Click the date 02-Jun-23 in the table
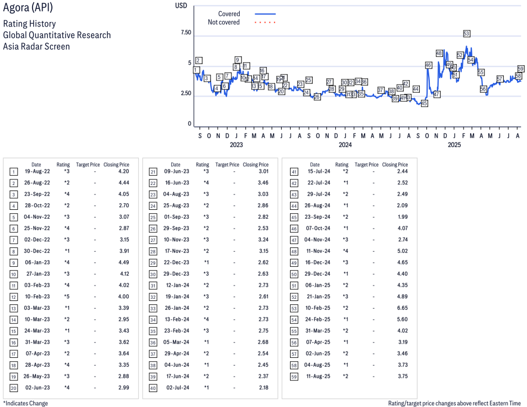The height and width of the screenshot is (407, 527). (38, 388)
